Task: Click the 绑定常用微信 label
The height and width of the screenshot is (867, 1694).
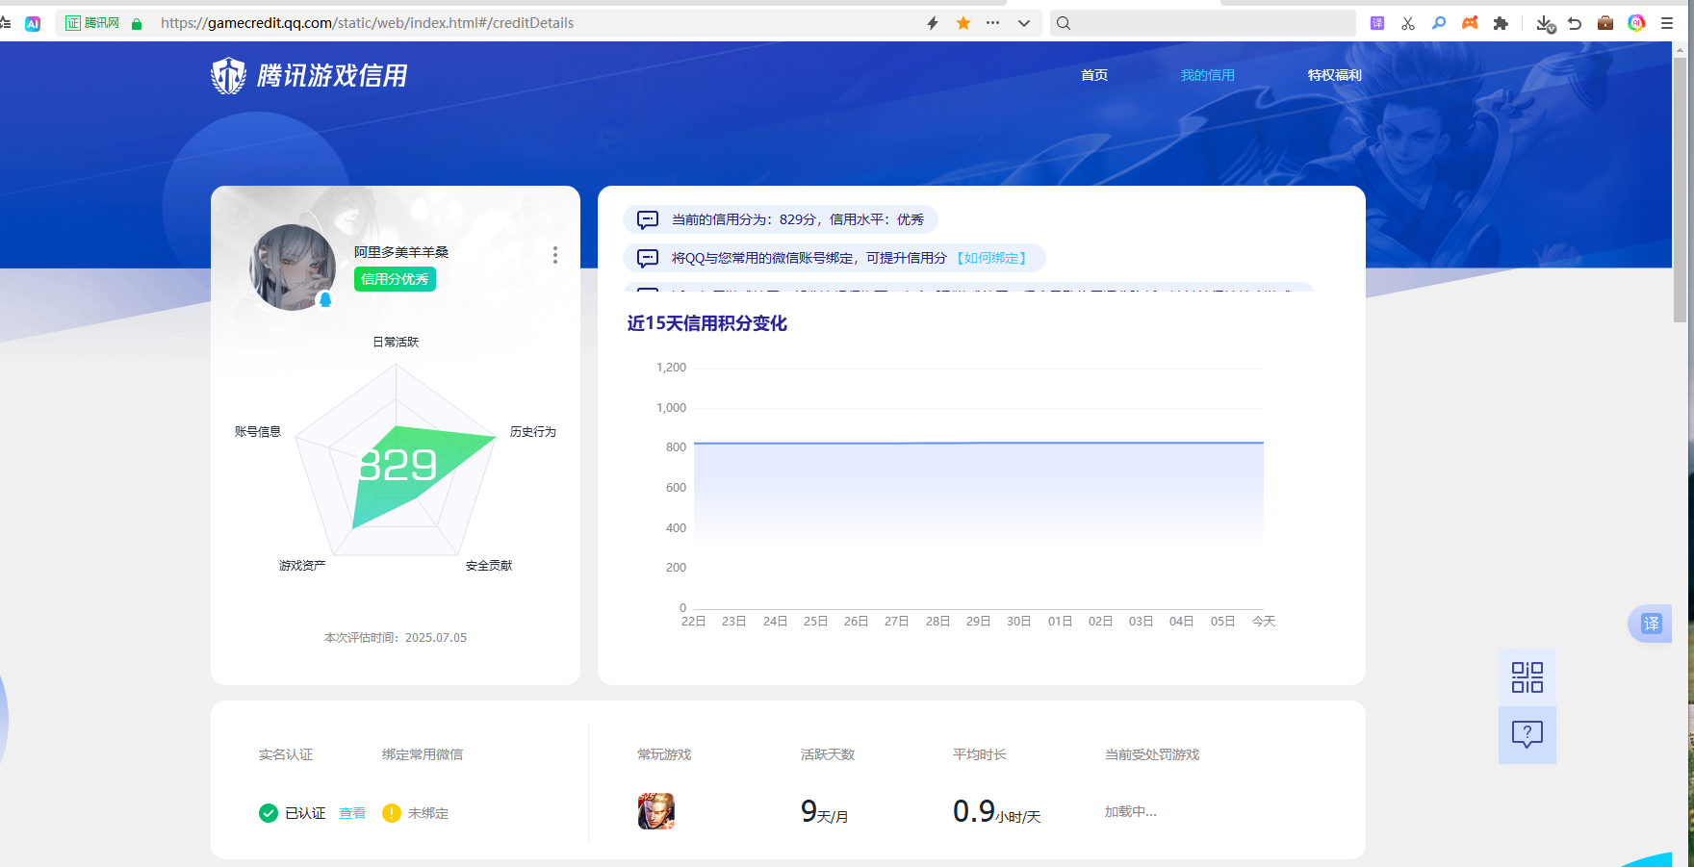Action: point(423,754)
